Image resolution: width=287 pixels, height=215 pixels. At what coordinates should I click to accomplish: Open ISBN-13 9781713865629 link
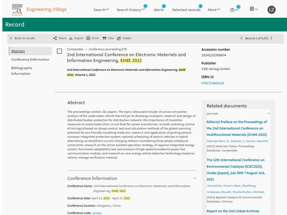213,83
